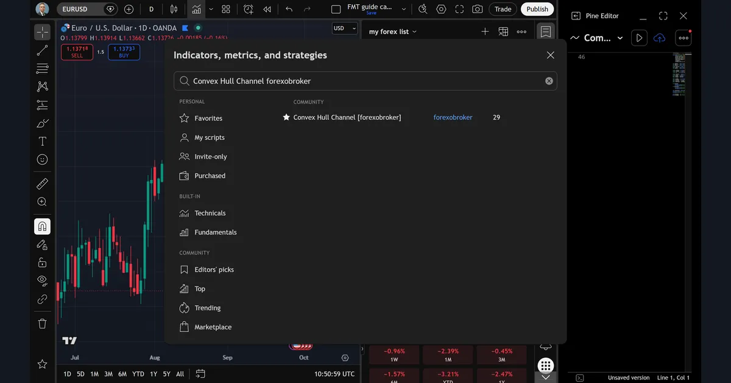Add symbol to watchlist plus icon
Image resolution: width=731 pixels, height=383 pixels.
(485, 32)
